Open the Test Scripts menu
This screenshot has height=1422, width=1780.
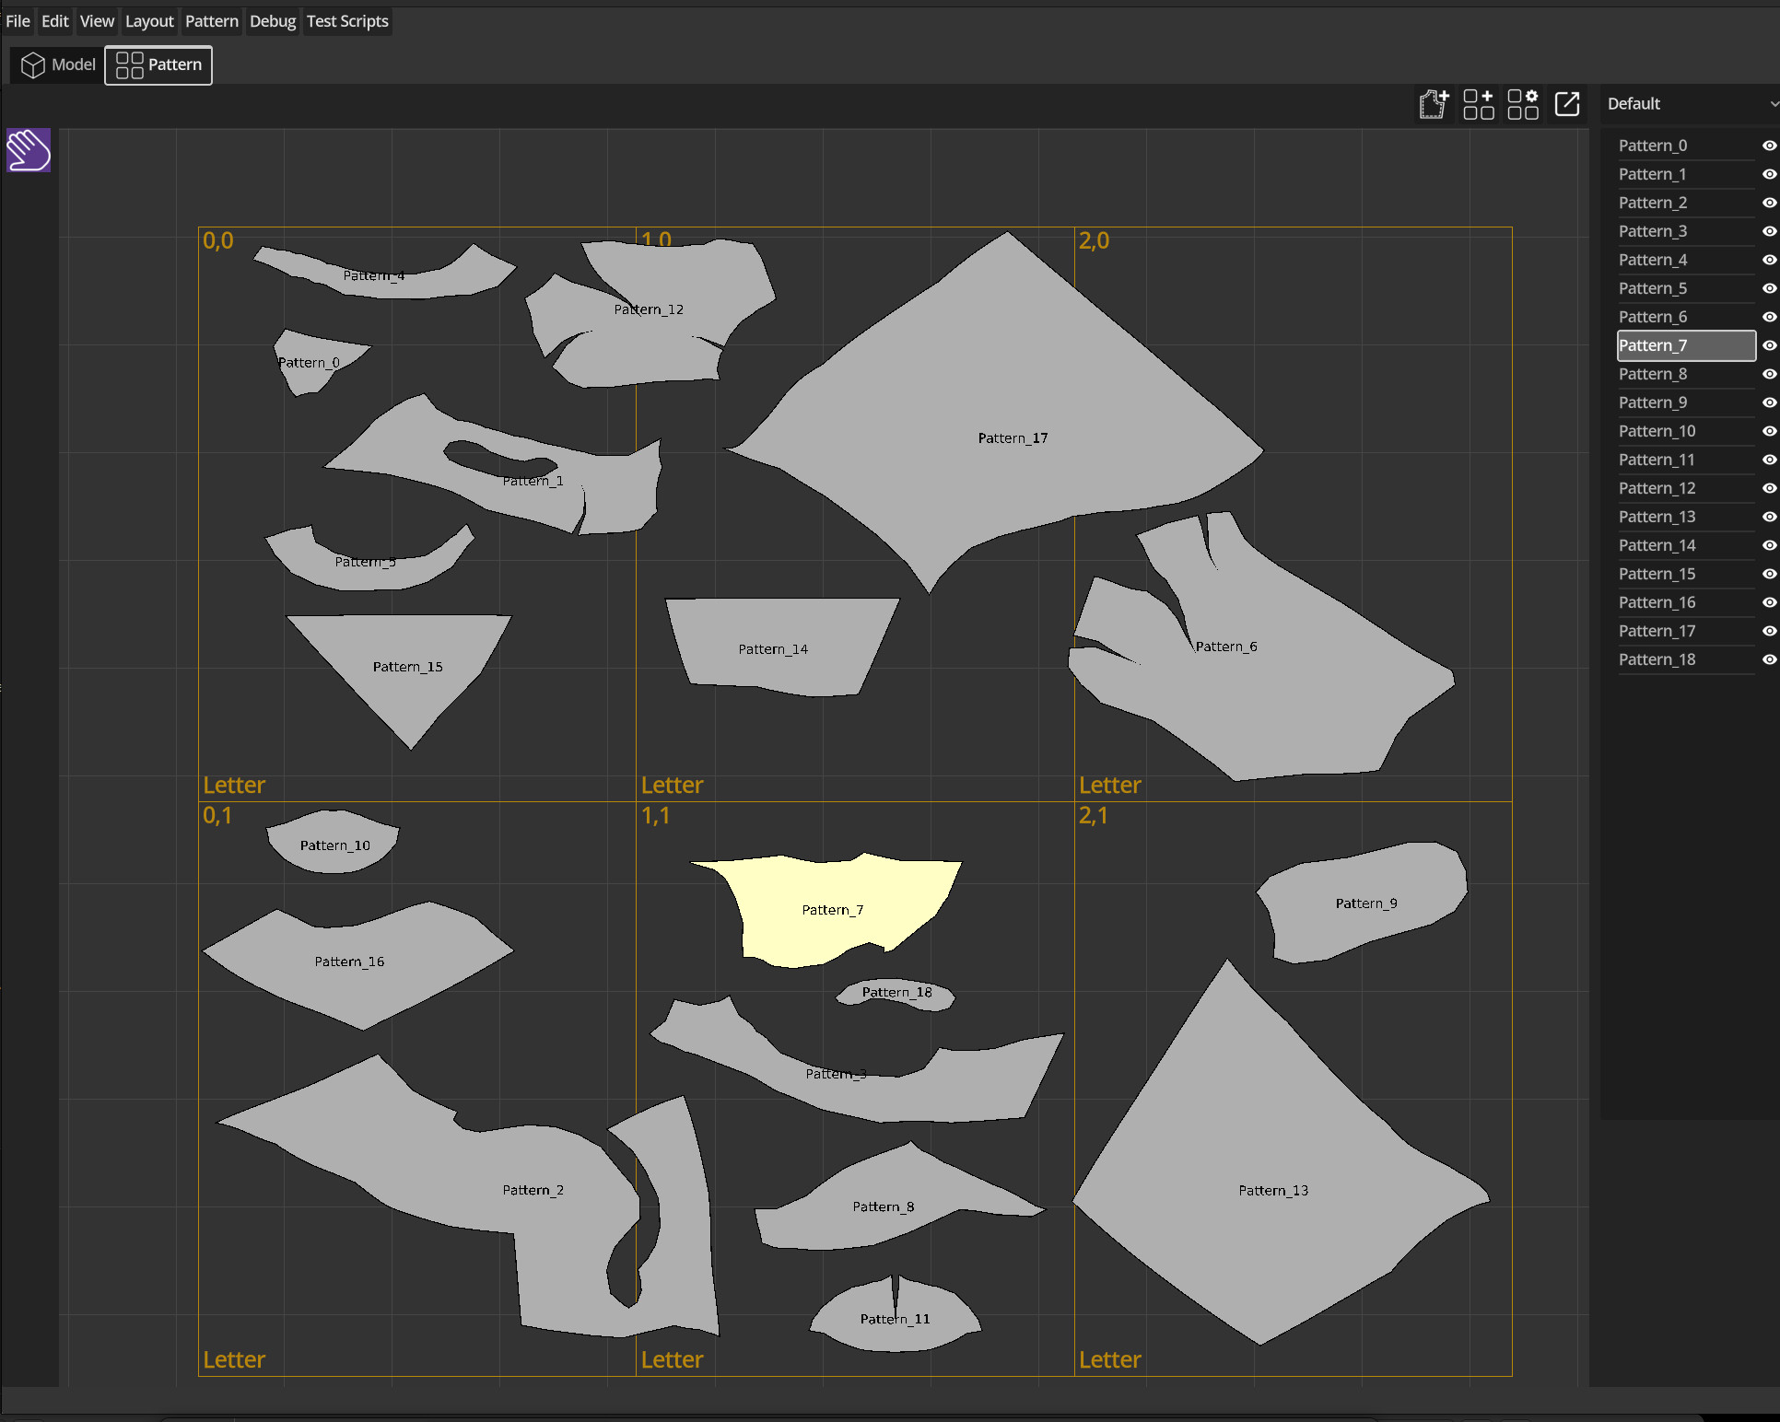tap(347, 21)
